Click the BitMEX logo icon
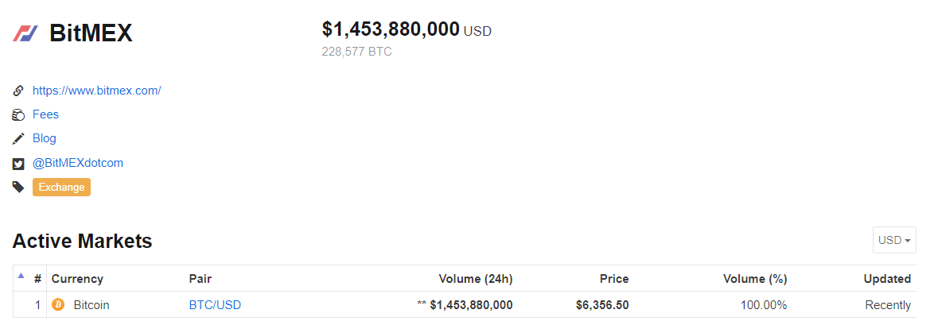The width and height of the screenshot is (934, 325). coord(25,33)
